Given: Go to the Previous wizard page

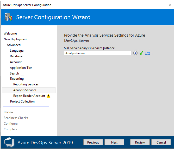Looking at the screenshot, I should point(93,142).
